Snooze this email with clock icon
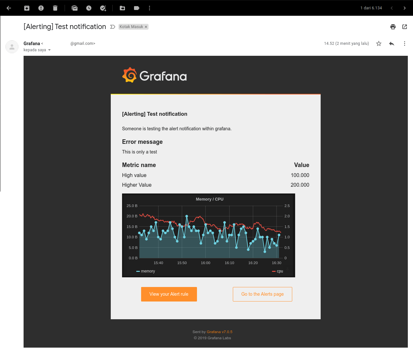 (x=89, y=8)
